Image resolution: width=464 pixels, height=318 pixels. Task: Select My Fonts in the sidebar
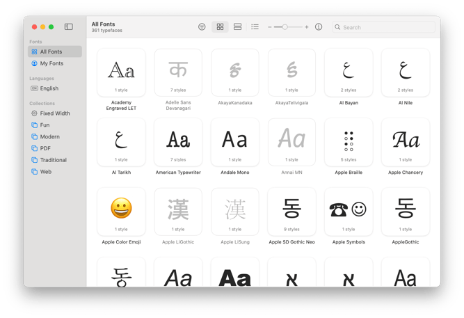[55, 63]
